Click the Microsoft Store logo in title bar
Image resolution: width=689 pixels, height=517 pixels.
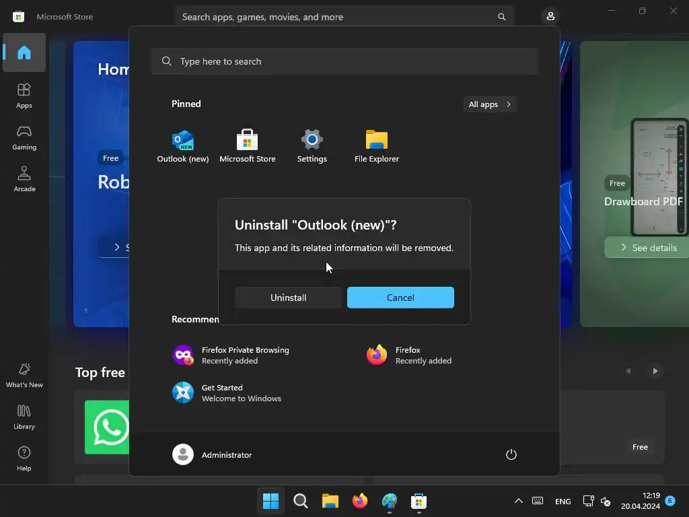click(x=18, y=17)
